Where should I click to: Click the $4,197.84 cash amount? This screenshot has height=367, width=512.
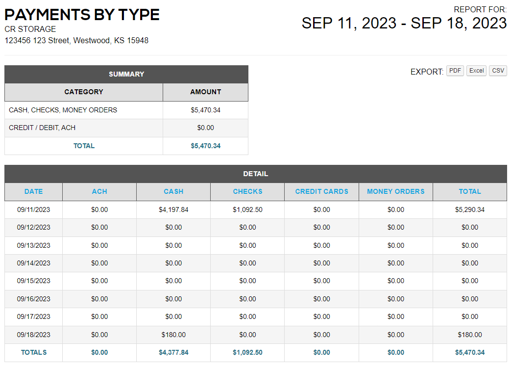[x=173, y=210]
